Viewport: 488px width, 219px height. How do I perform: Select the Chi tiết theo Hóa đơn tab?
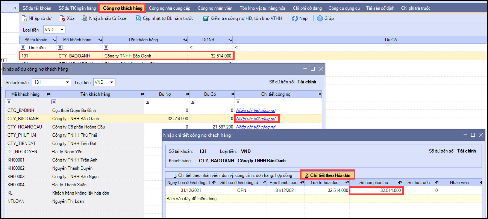(x=327, y=175)
